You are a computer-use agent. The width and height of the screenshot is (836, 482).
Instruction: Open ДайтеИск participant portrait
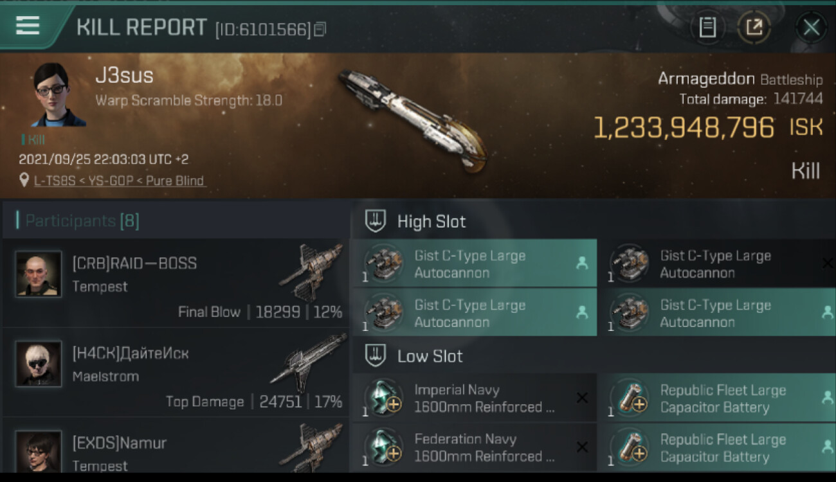tap(39, 364)
